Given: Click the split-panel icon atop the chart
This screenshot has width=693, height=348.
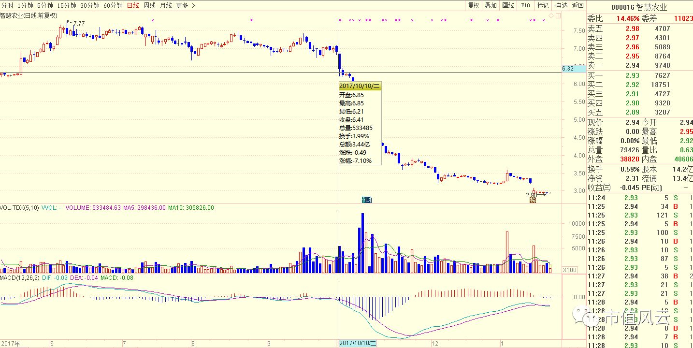Looking at the screenshot, I should pyautogui.click(x=558, y=16).
